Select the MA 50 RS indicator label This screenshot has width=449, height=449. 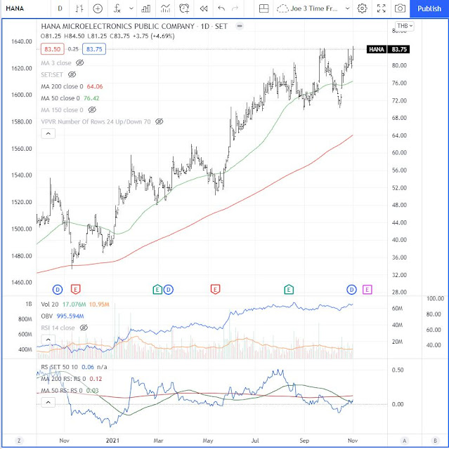pyautogui.click(x=62, y=391)
